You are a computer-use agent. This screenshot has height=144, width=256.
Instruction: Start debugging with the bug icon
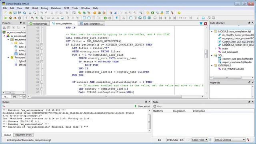pyautogui.click(x=10, y=18)
